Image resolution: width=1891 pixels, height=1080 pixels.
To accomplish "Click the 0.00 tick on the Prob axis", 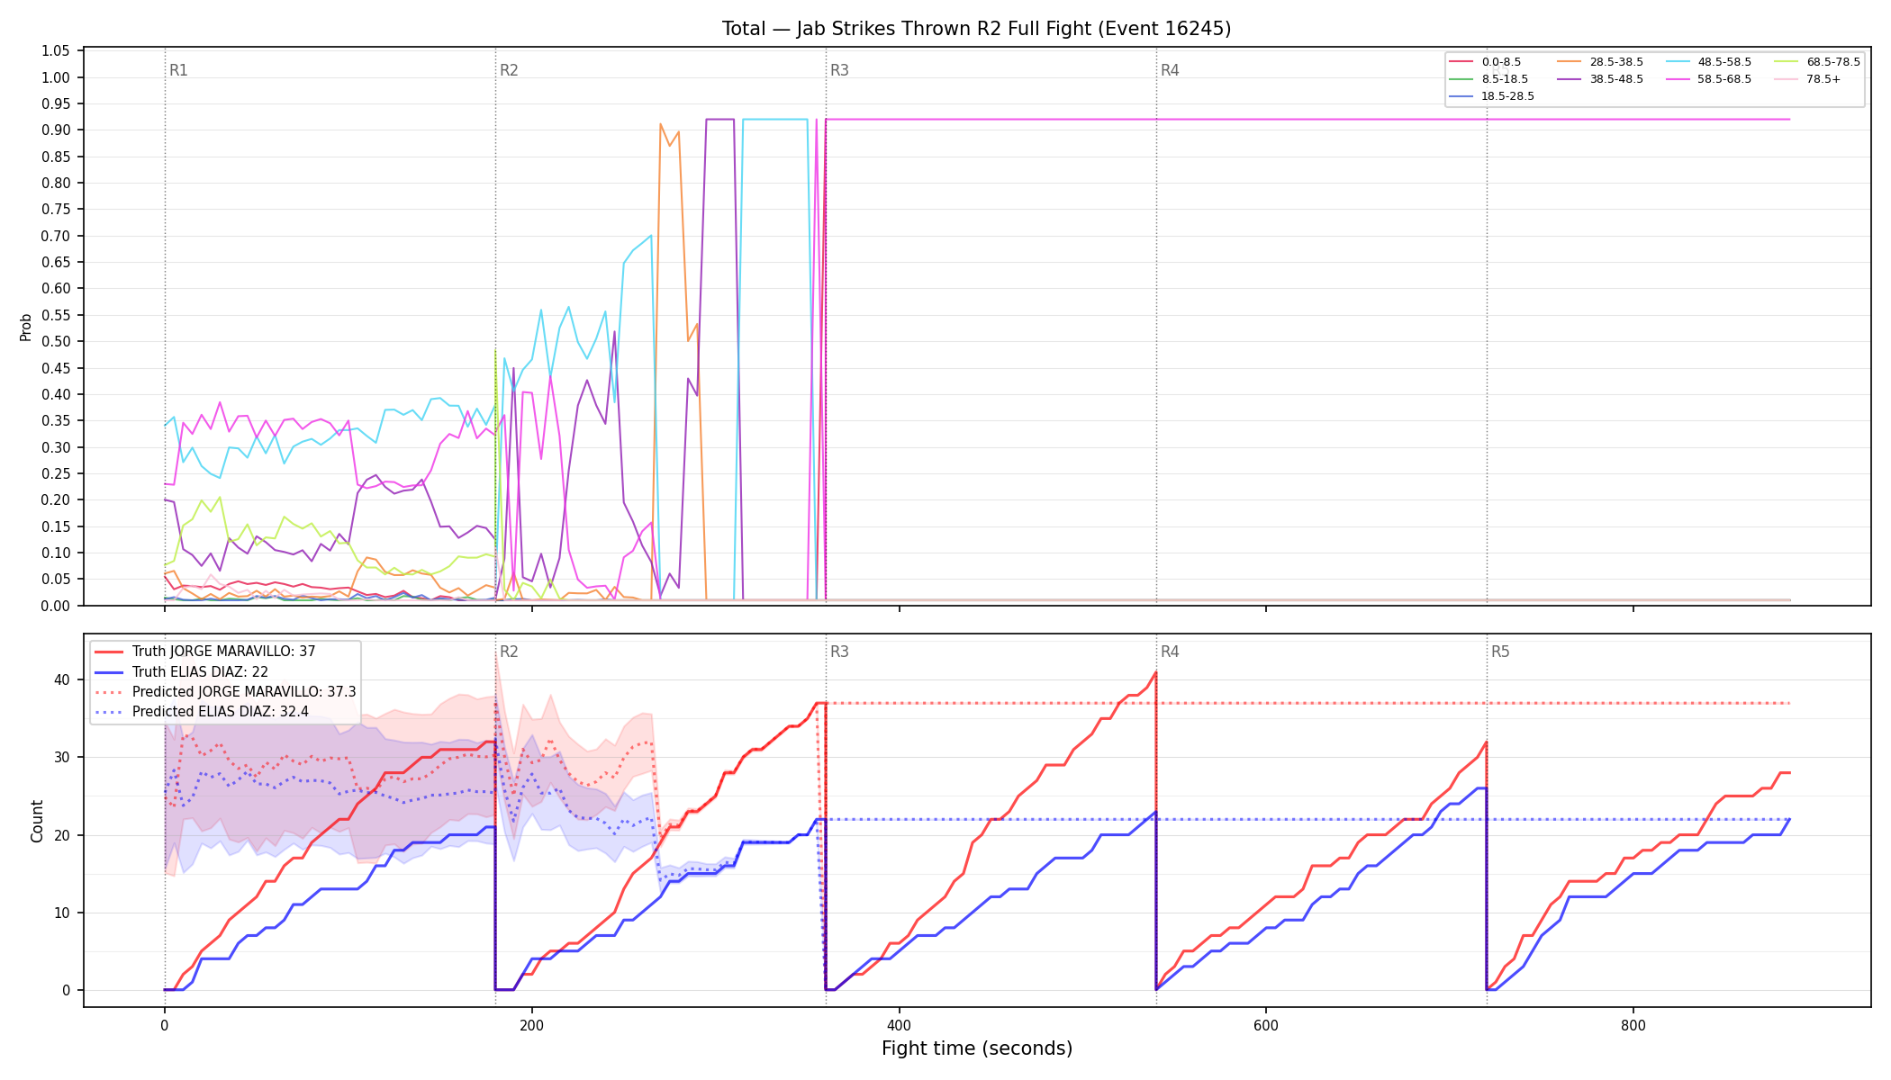I will click(56, 606).
